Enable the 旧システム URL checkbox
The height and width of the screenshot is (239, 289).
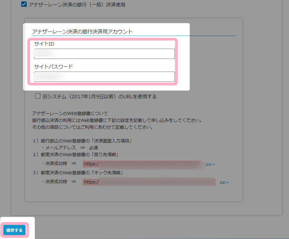point(38,97)
